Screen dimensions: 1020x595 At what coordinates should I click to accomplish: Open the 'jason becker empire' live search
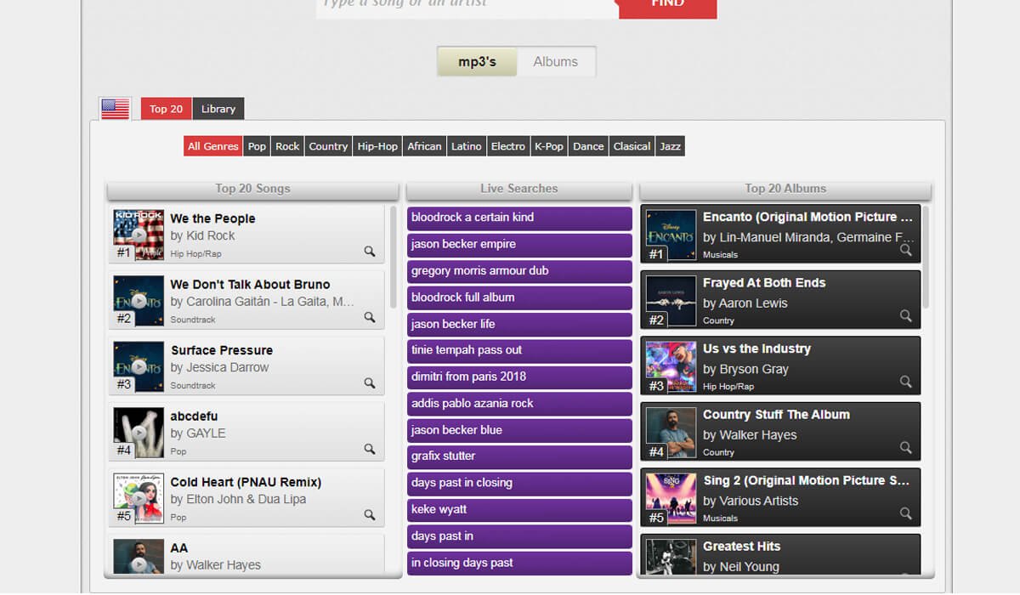click(518, 245)
